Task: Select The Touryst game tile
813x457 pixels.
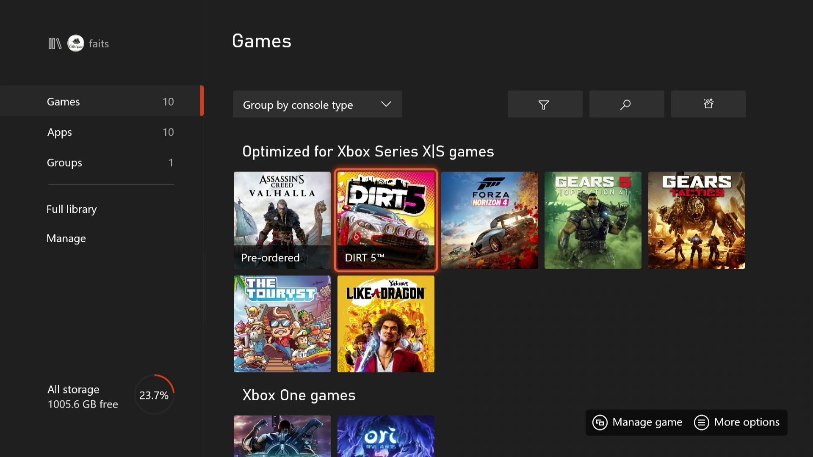Action: pos(282,324)
